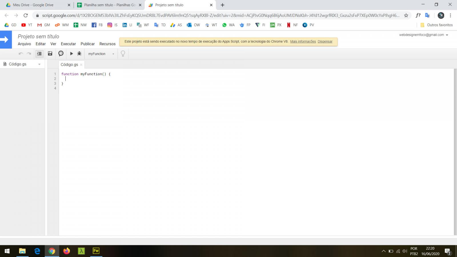Open the LI LinkedIn bookmark
The width and height of the screenshot is (457, 257).
point(127,25)
